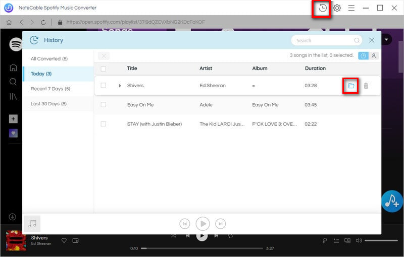Image resolution: width=404 pixels, height=257 pixels.
Task: Go forward with the right arrow
Action: pyautogui.click(x=32, y=22)
